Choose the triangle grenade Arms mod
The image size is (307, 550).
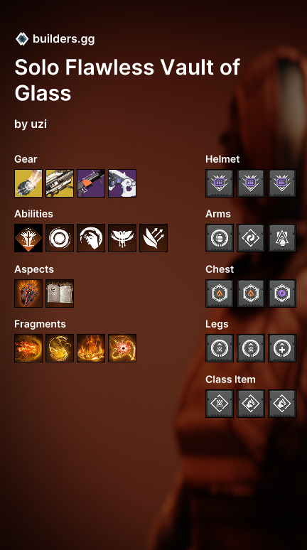click(x=281, y=238)
